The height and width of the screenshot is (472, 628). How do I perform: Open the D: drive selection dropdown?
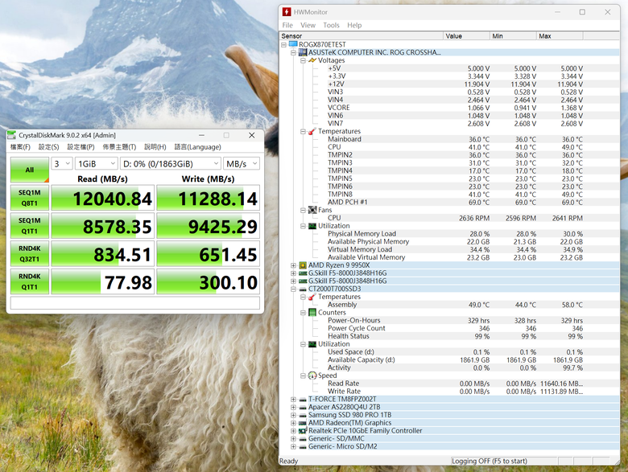coord(171,163)
